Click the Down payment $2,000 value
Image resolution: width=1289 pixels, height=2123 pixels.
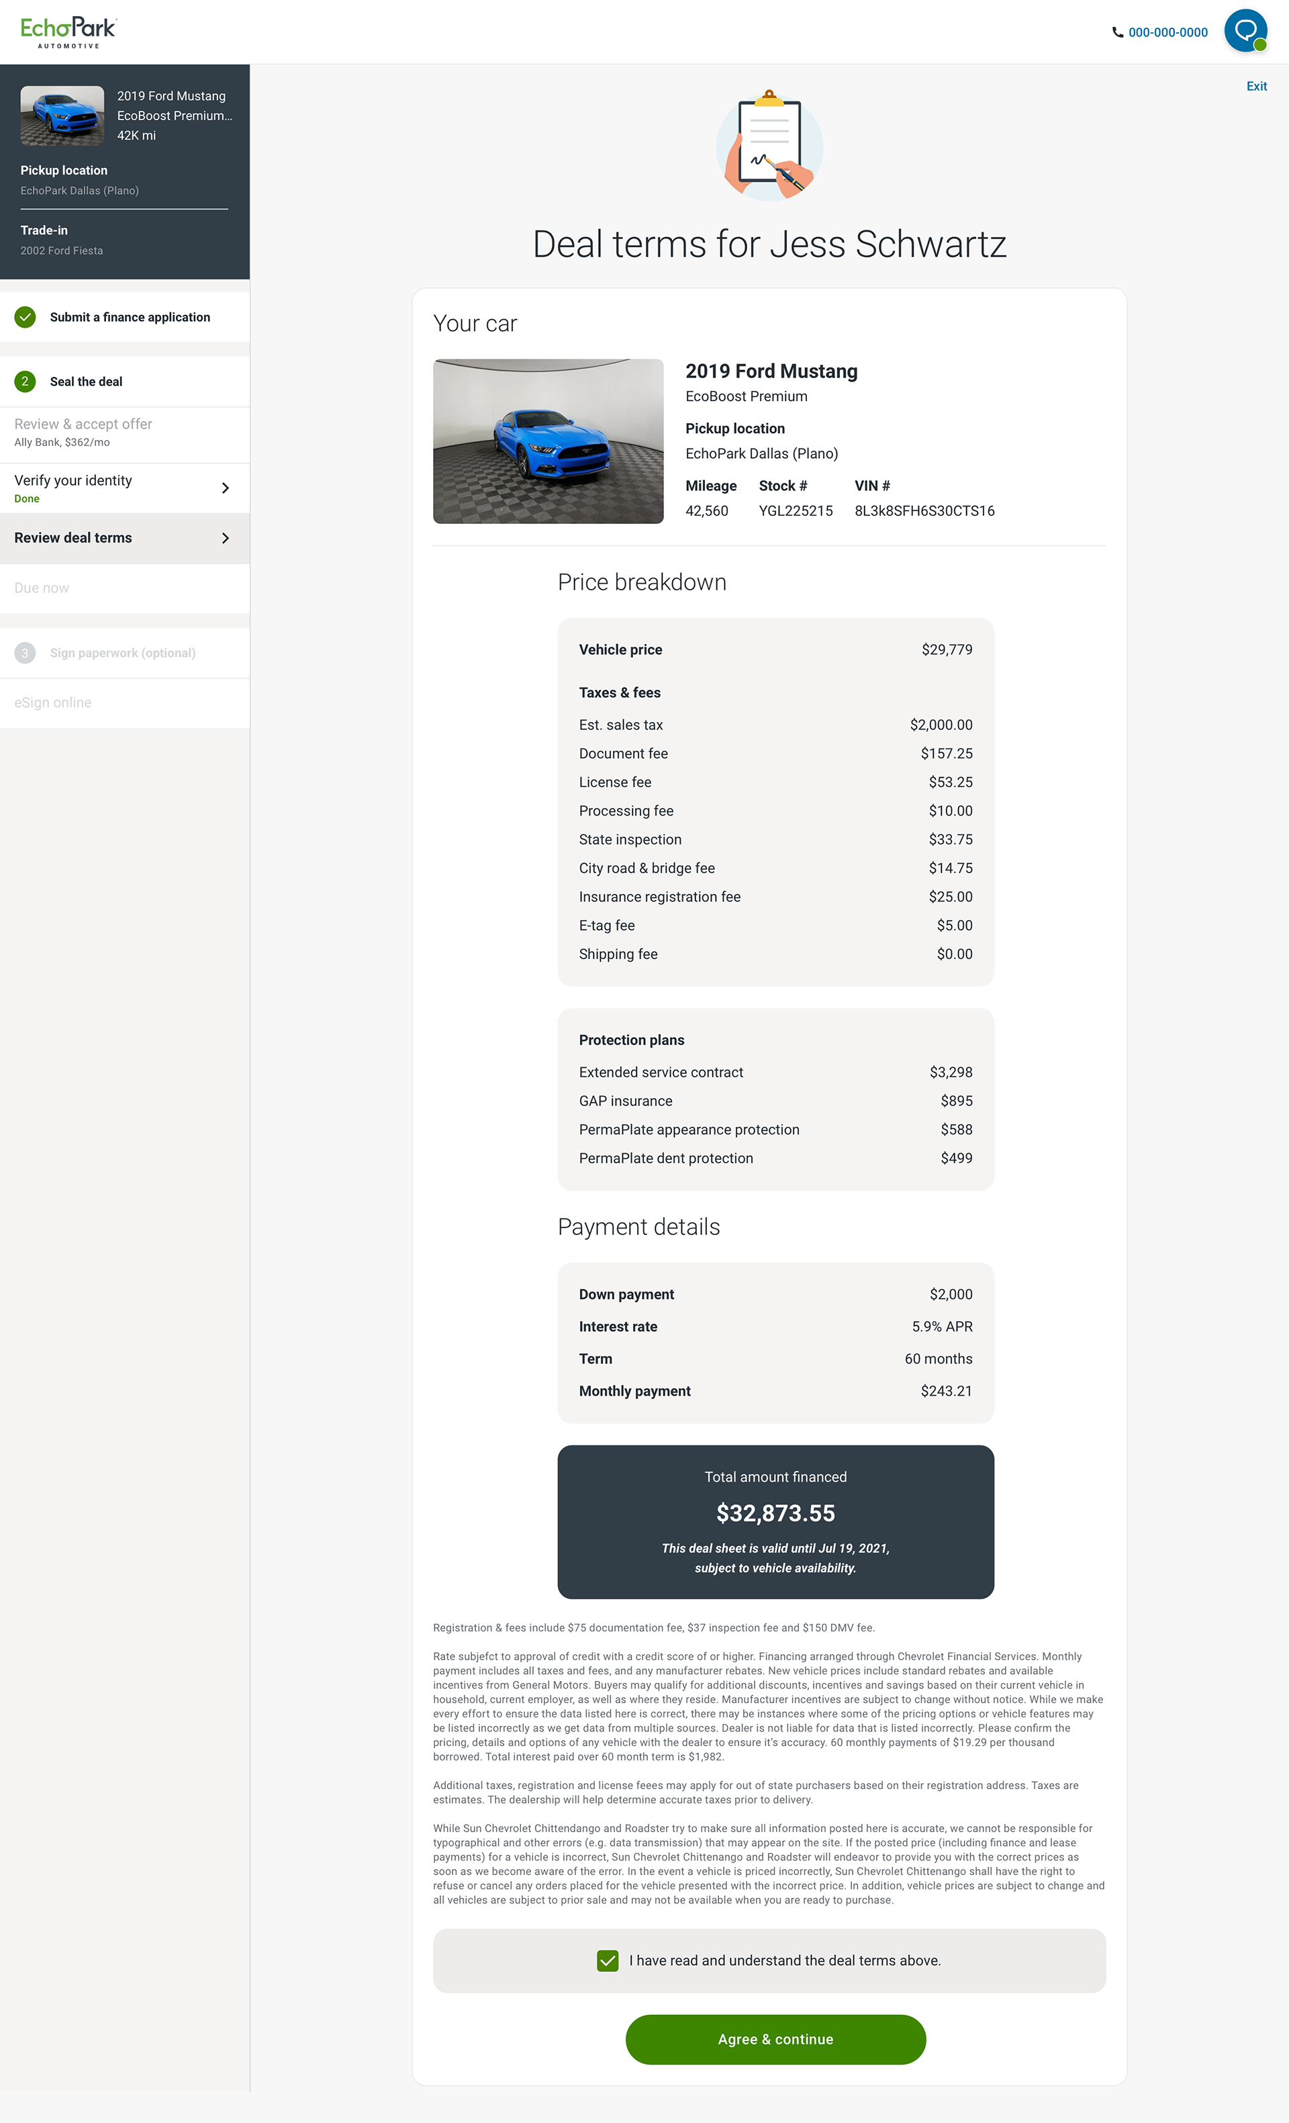pyautogui.click(x=951, y=1294)
